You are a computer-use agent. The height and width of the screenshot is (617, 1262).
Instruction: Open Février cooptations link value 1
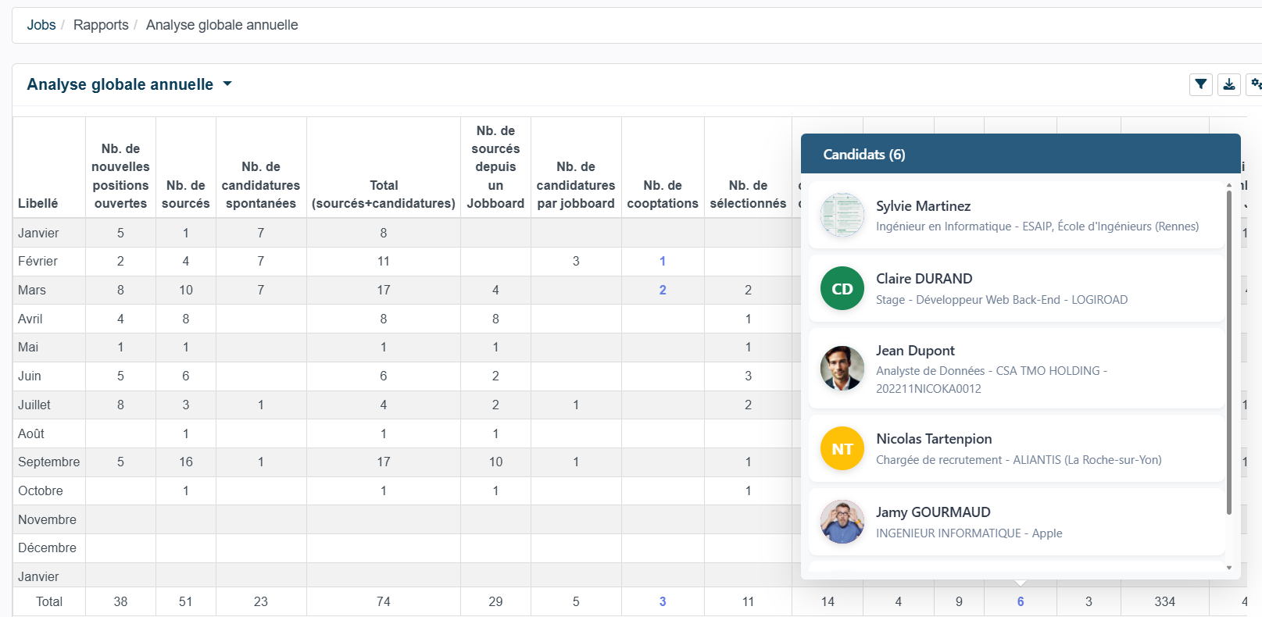[x=663, y=262]
